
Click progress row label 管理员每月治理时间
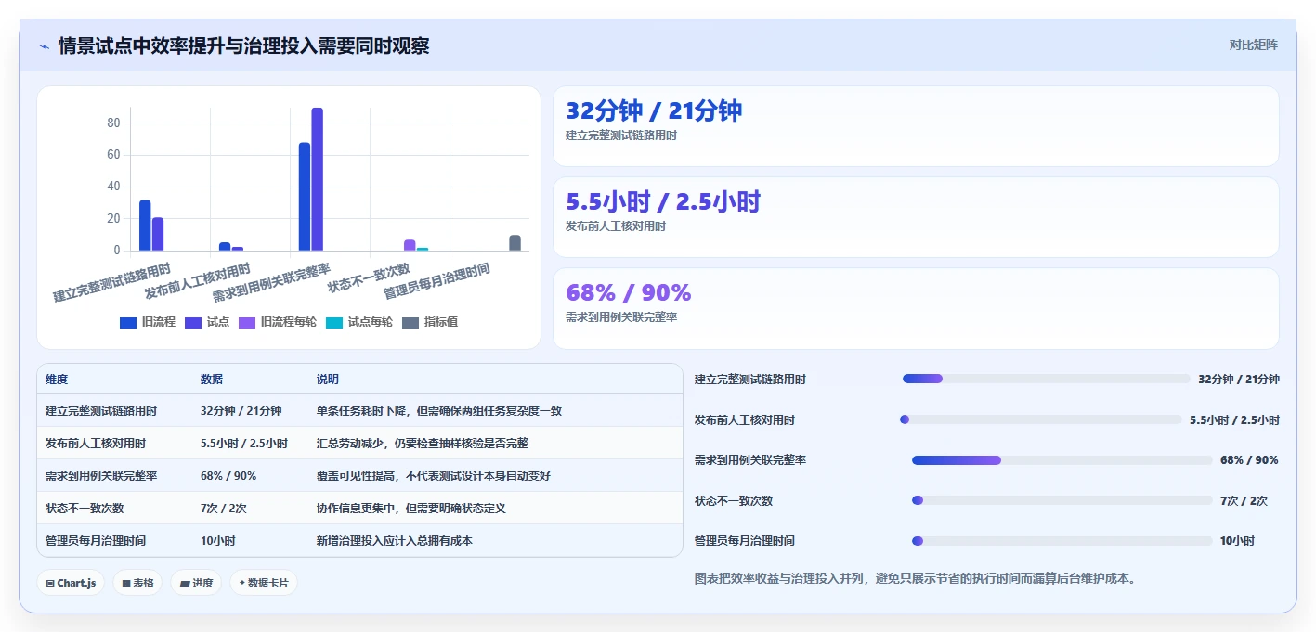[745, 541]
